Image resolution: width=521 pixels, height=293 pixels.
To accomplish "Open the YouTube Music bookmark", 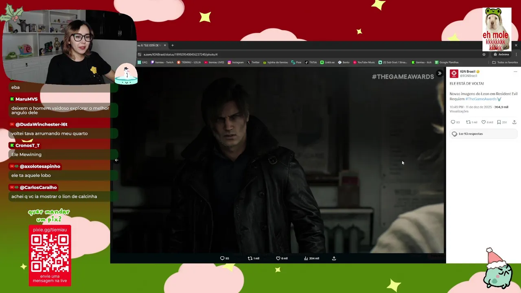I will [364, 62].
